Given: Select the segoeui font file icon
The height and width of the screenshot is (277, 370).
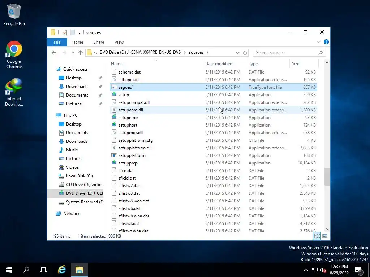Looking at the screenshot, I should click(114, 87).
